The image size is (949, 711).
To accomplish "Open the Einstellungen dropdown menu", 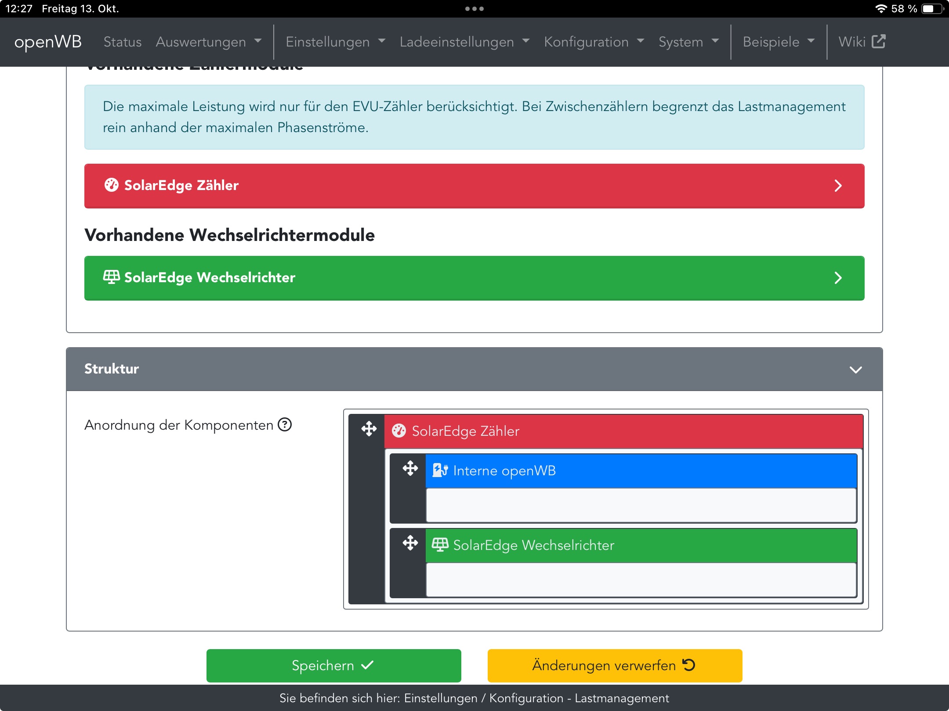I will 335,42.
